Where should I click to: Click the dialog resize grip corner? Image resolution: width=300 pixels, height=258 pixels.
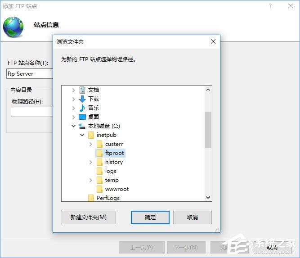click(x=217, y=230)
